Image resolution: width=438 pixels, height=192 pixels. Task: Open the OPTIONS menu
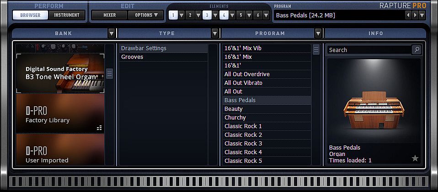click(x=146, y=15)
